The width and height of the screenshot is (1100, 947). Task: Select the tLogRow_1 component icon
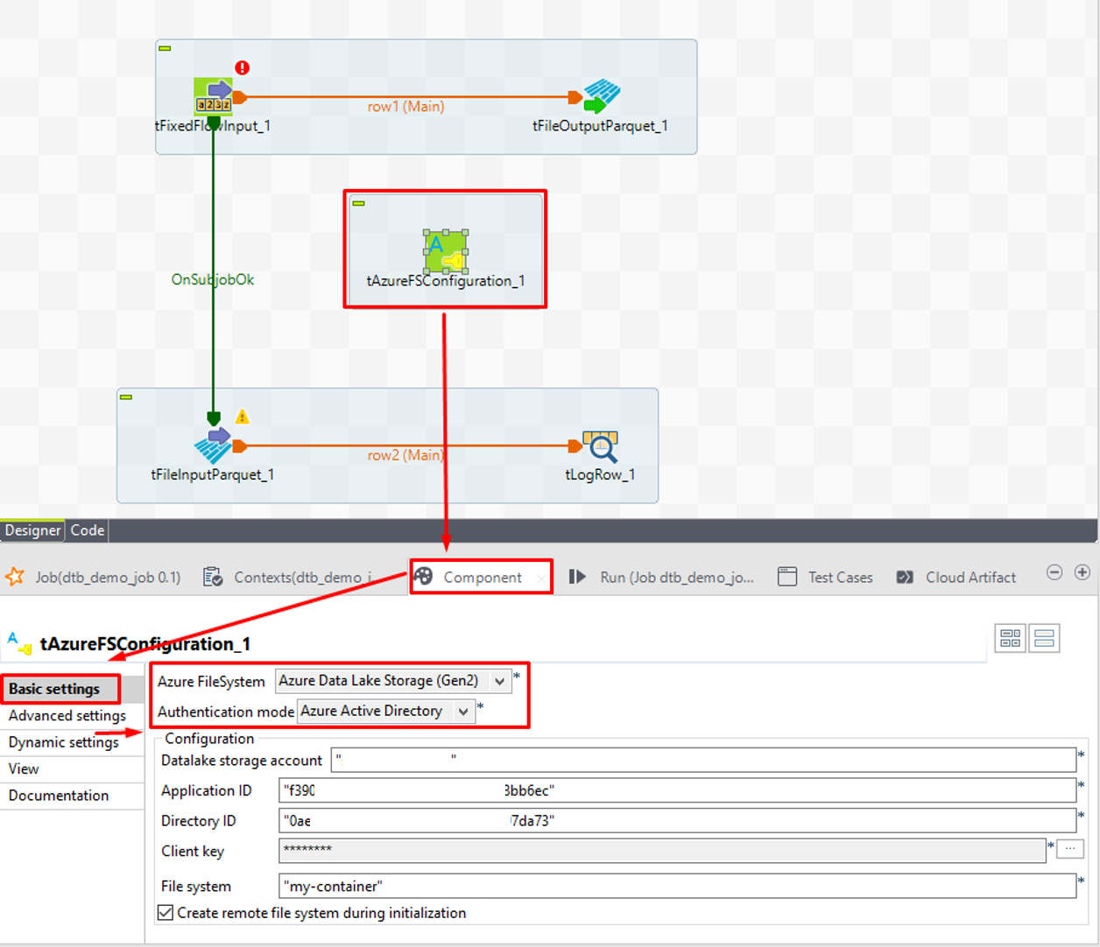tap(601, 445)
